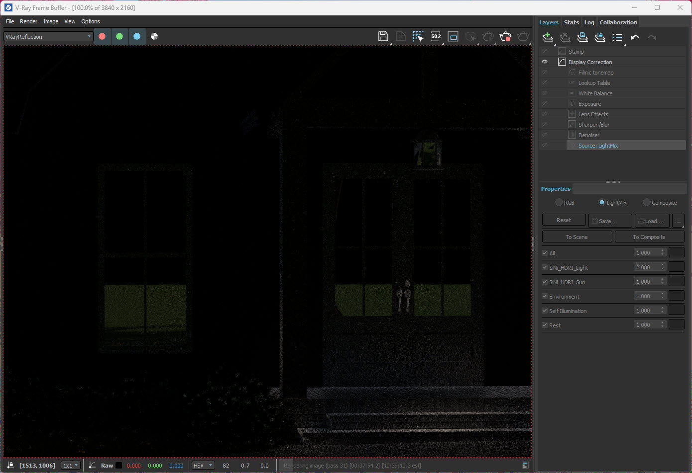Redo the layer action
692x473 pixels.
pos(652,37)
